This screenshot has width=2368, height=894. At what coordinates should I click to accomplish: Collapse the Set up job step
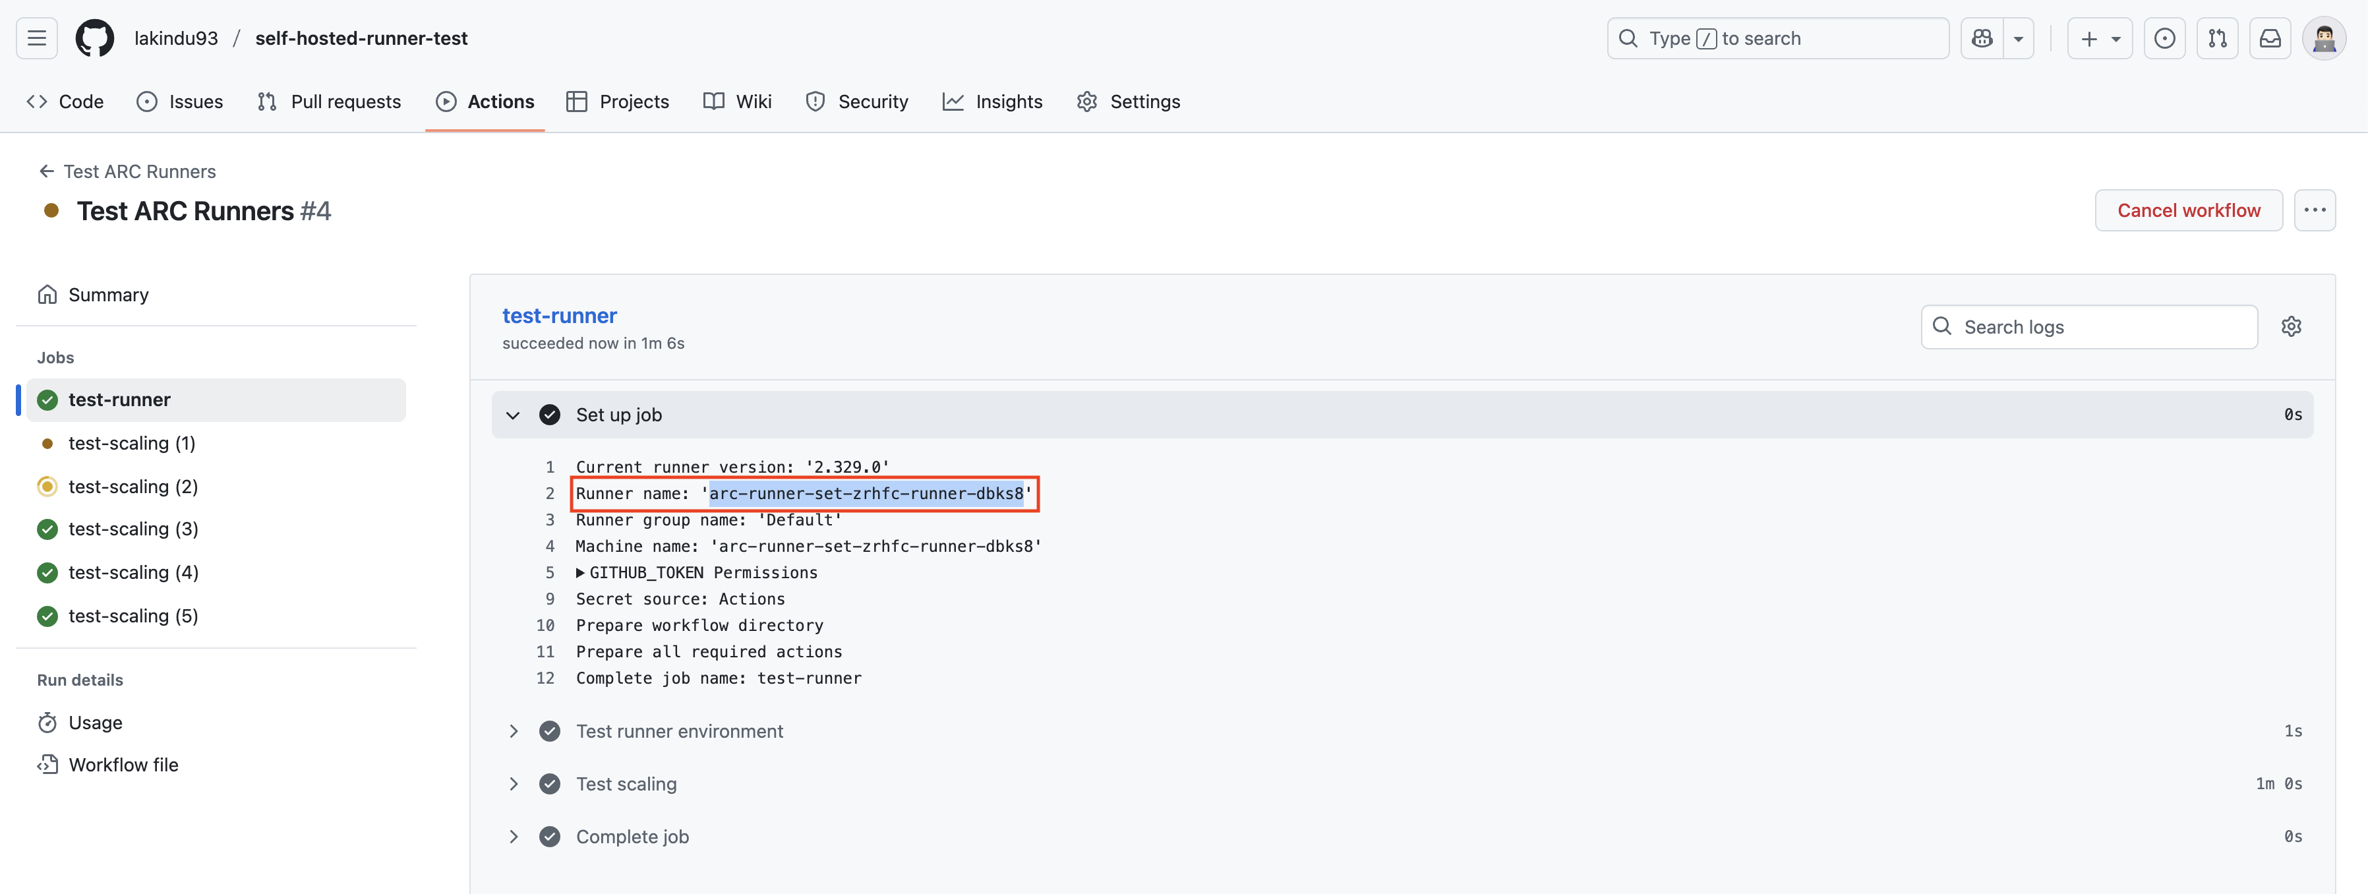[x=513, y=415]
